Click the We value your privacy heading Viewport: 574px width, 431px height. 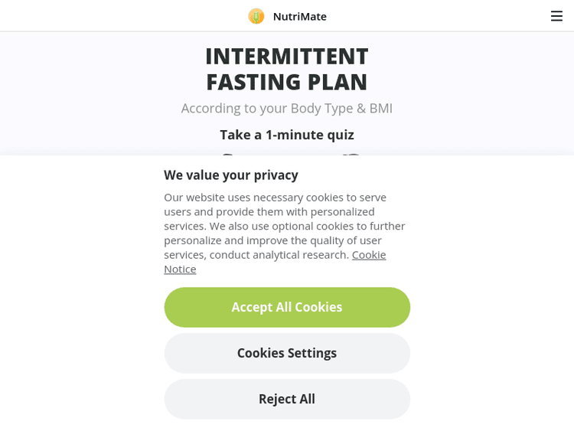click(231, 175)
